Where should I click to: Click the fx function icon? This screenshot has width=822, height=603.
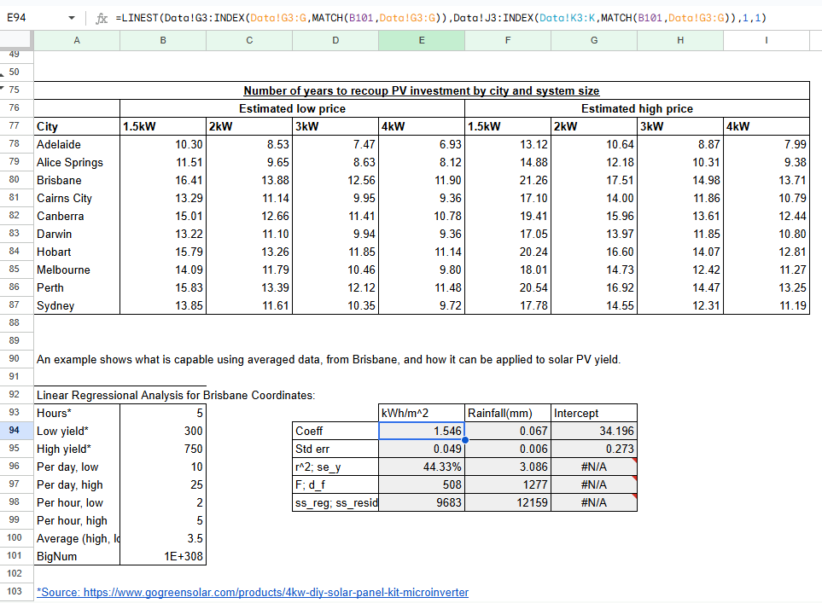point(101,18)
